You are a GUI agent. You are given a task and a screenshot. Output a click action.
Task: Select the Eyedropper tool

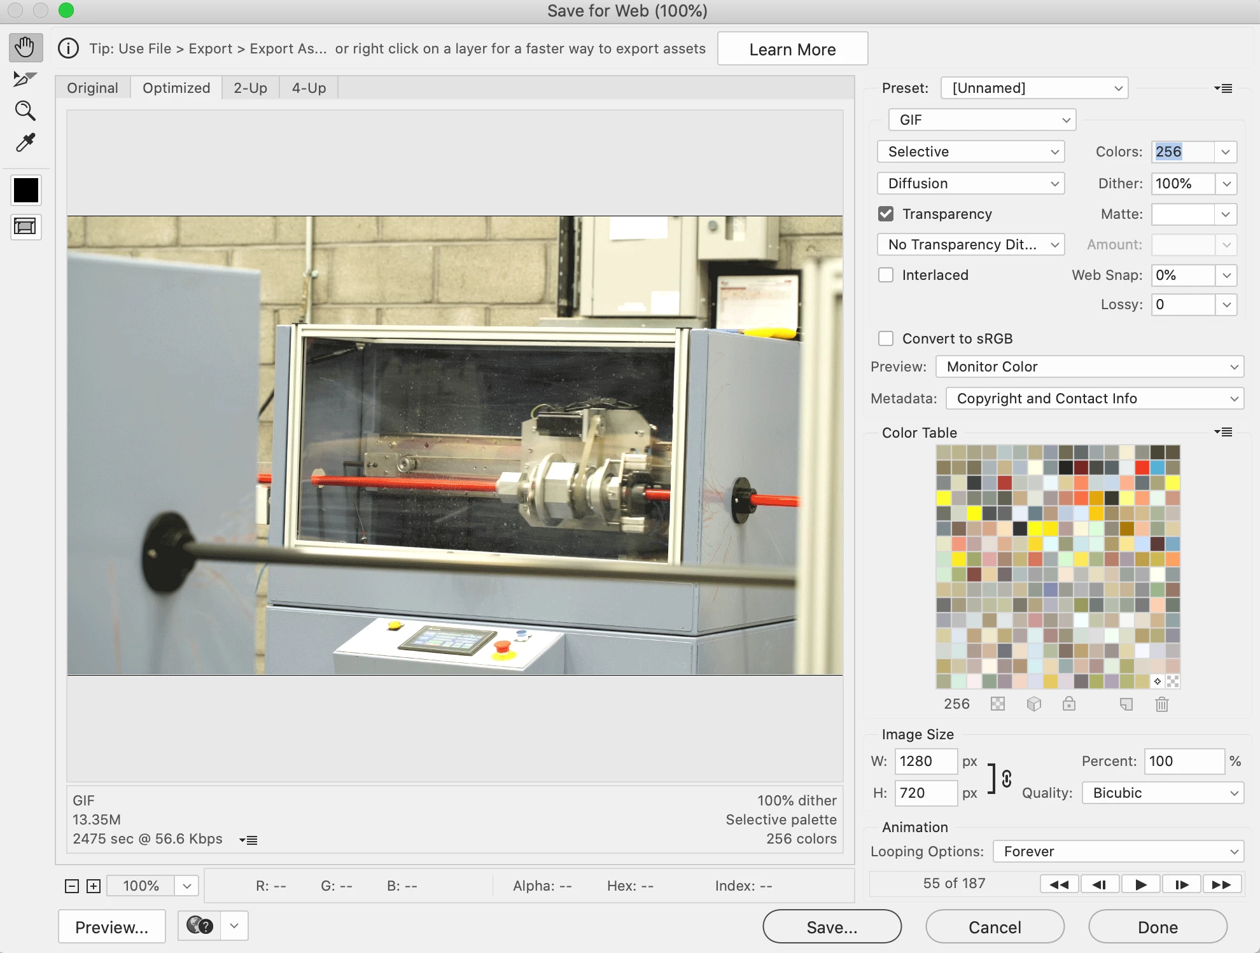point(25,143)
